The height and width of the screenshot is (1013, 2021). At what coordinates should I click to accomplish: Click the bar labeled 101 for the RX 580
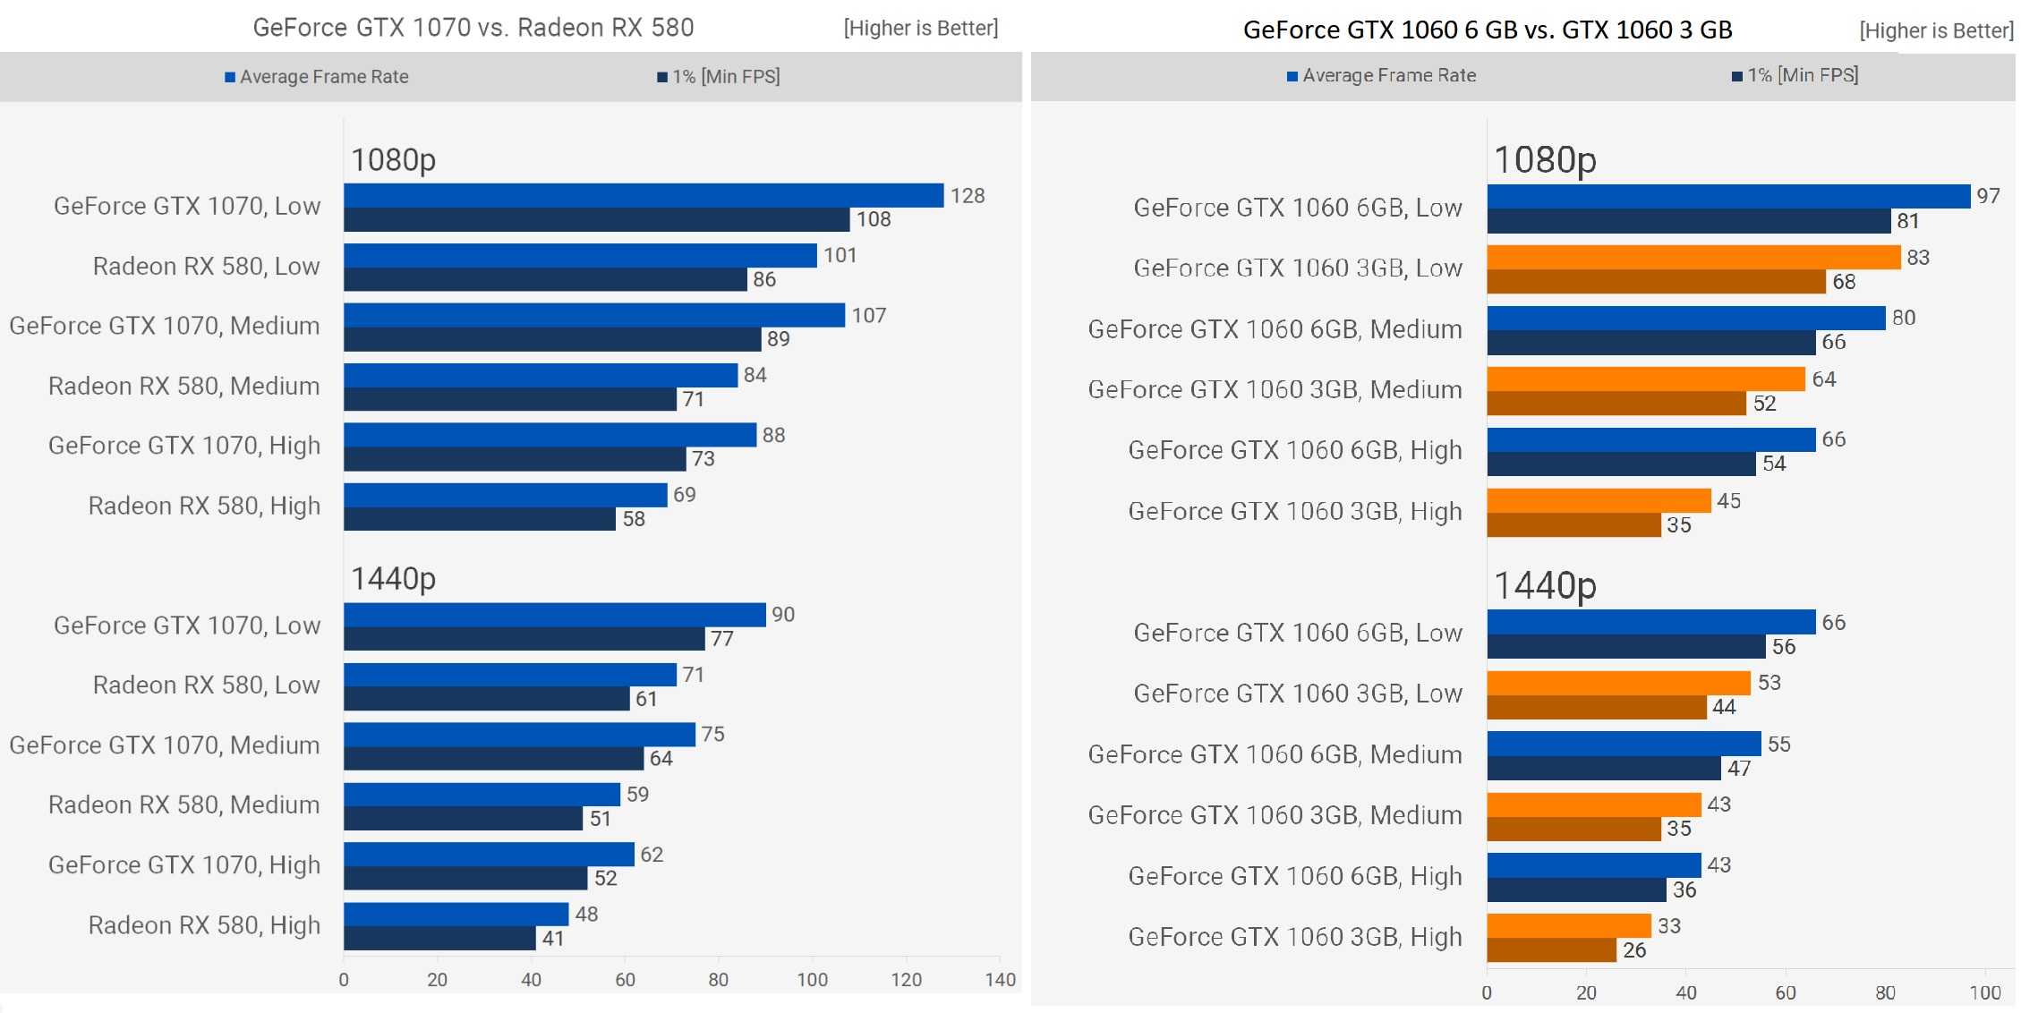coord(580,255)
